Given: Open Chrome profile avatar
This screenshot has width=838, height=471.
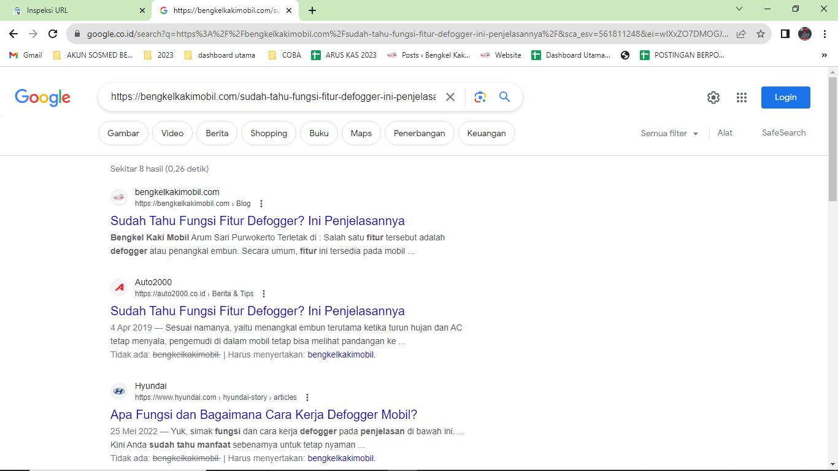Looking at the screenshot, I should 805,34.
